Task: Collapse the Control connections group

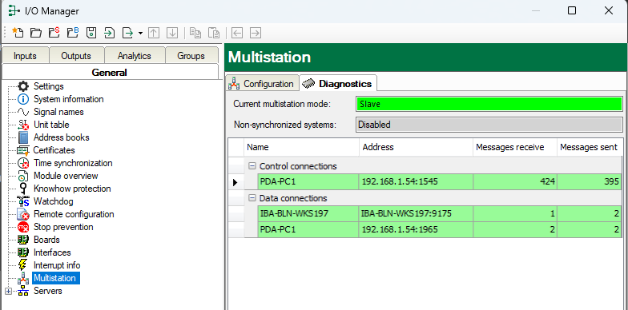Action: coord(252,166)
